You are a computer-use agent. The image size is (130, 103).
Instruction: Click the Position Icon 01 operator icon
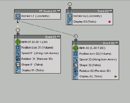tap(18, 47)
